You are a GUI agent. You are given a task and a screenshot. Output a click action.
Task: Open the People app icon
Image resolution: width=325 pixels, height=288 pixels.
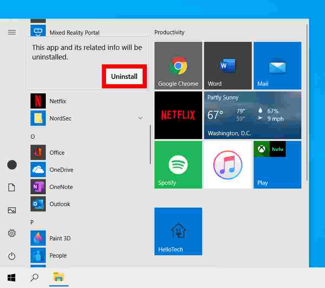[38, 255]
